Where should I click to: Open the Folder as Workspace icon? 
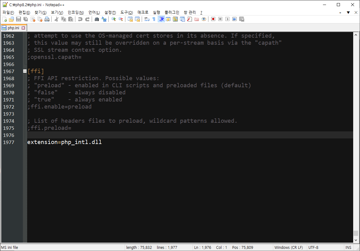(x=197, y=19)
